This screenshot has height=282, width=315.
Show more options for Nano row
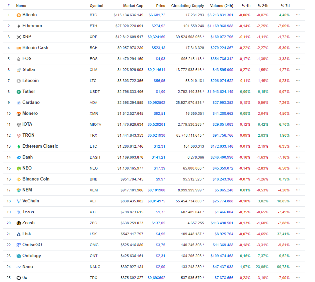[x=298, y=266]
